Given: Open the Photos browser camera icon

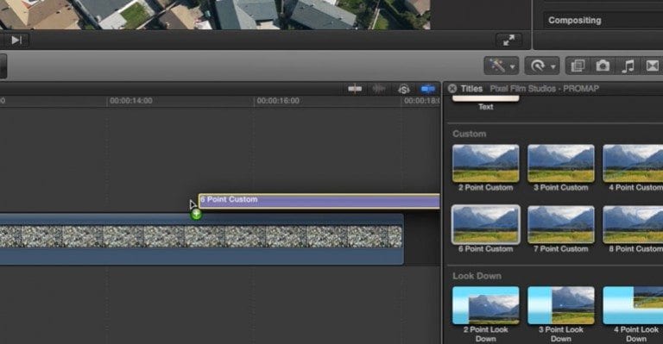Looking at the screenshot, I should (603, 66).
